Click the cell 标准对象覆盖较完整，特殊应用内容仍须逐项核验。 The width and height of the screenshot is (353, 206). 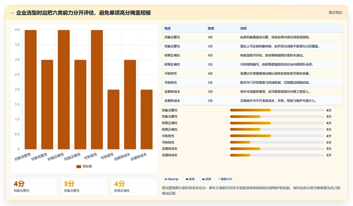point(275,37)
